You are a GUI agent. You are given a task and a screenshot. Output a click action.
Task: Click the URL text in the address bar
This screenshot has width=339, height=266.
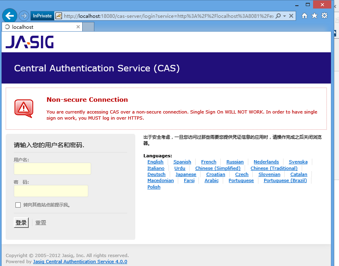168,16
